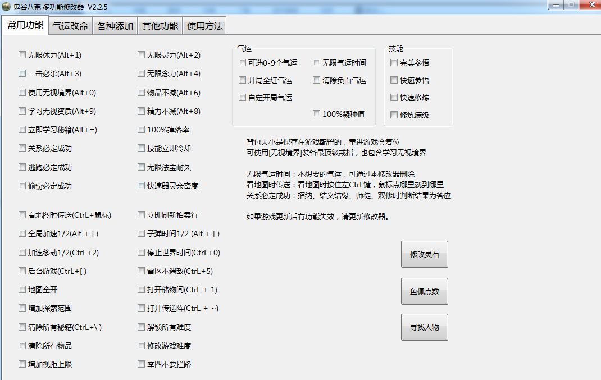Screen dimensions: 601x380
Task: Enable 清除所有秘籍 checkbox
Action: pos(22,327)
